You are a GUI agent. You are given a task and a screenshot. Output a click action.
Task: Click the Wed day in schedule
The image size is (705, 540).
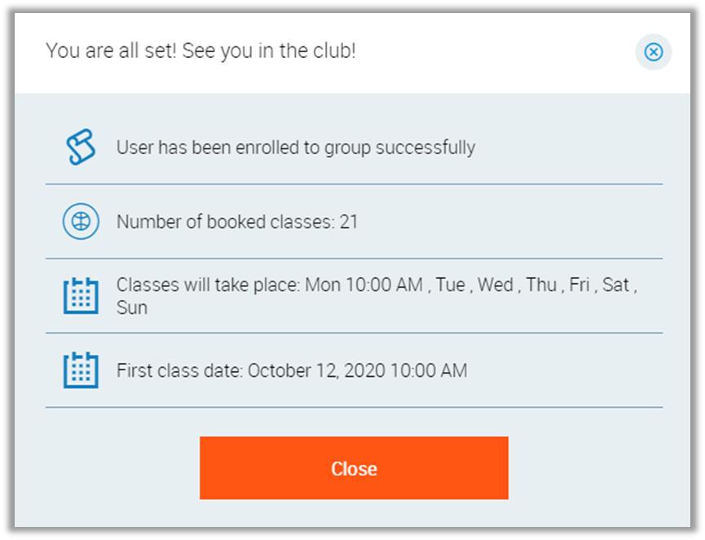click(x=495, y=285)
